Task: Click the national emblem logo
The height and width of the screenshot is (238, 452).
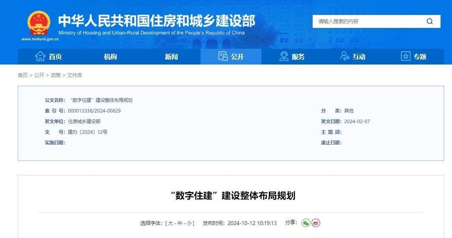Action: [x=39, y=23]
